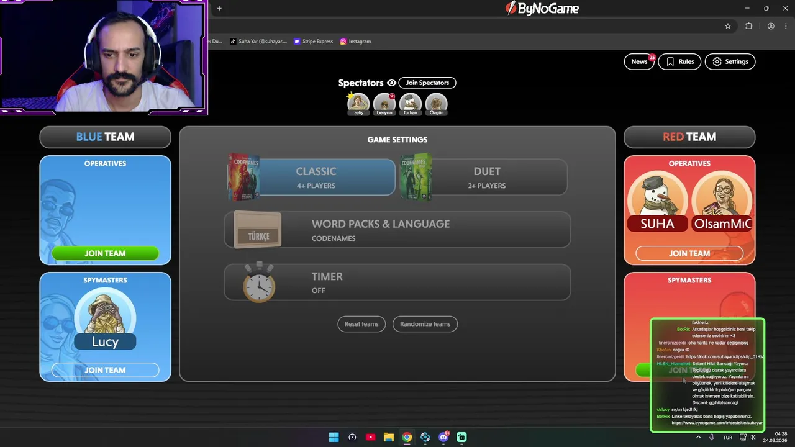795x447 pixels.
Task: Open the taskbar clock and date
Action: tap(776, 437)
